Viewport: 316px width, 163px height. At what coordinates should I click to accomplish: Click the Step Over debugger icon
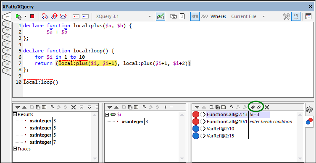click(63, 16)
